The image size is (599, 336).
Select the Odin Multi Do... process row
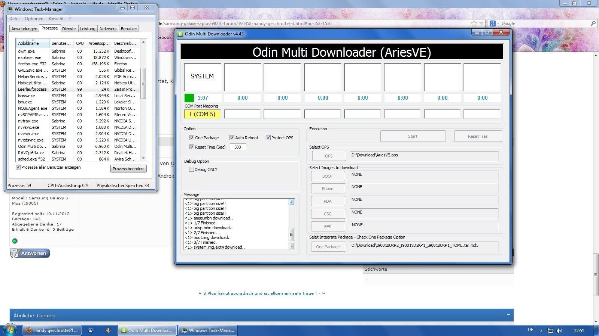point(78,146)
